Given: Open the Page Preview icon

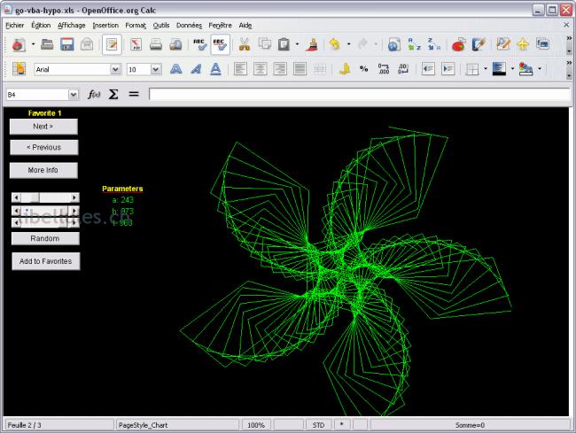Looking at the screenshot, I should coord(175,44).
